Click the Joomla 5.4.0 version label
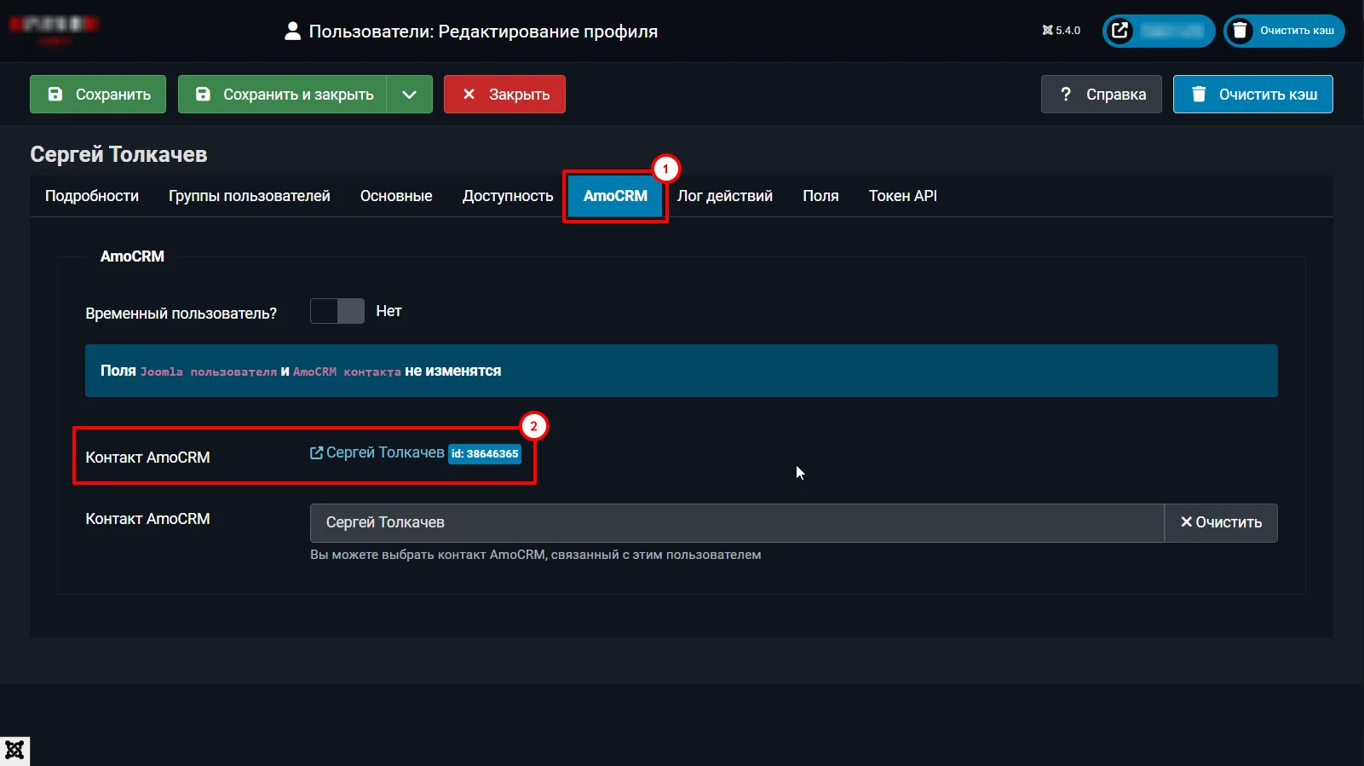 pos(1062,31)
